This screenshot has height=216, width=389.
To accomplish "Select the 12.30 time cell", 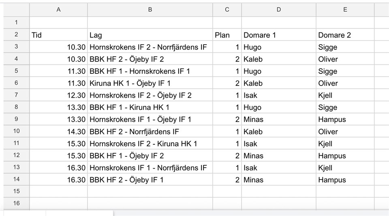I will coord(58,95).
